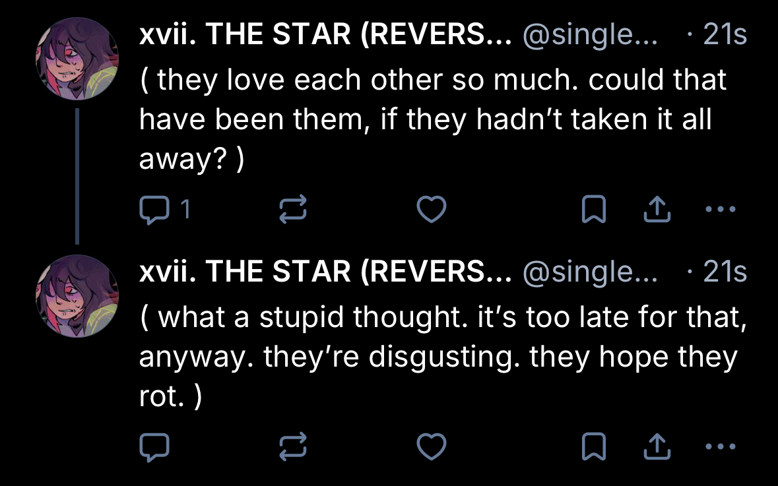This screenshot has width=778, height=486.
Task: Open the "they love each other" tweet text
Action: [x=432, y=120]
